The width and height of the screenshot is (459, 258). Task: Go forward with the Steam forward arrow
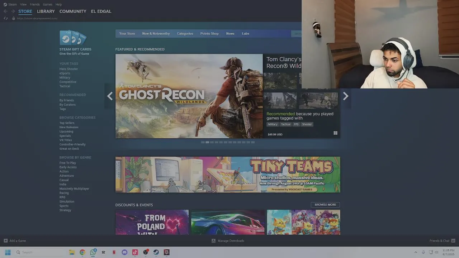(x=13, y=11)
